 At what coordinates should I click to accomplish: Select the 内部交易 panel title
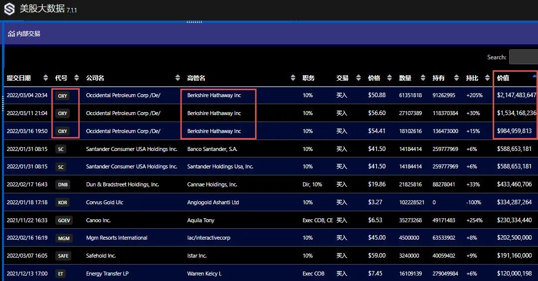[x=28, y=34]
